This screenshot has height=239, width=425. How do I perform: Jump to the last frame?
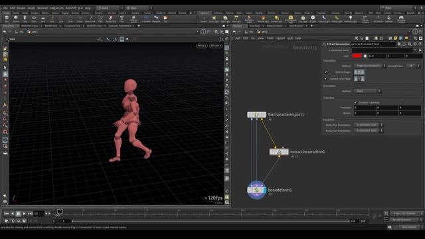pos(30,214)
